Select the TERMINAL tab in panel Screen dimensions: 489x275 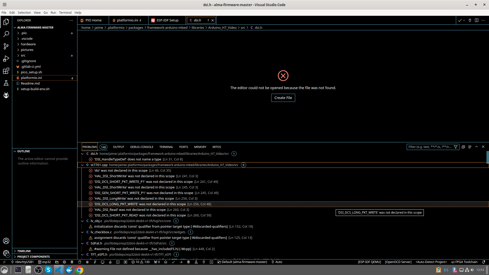[x=166, y=147]
